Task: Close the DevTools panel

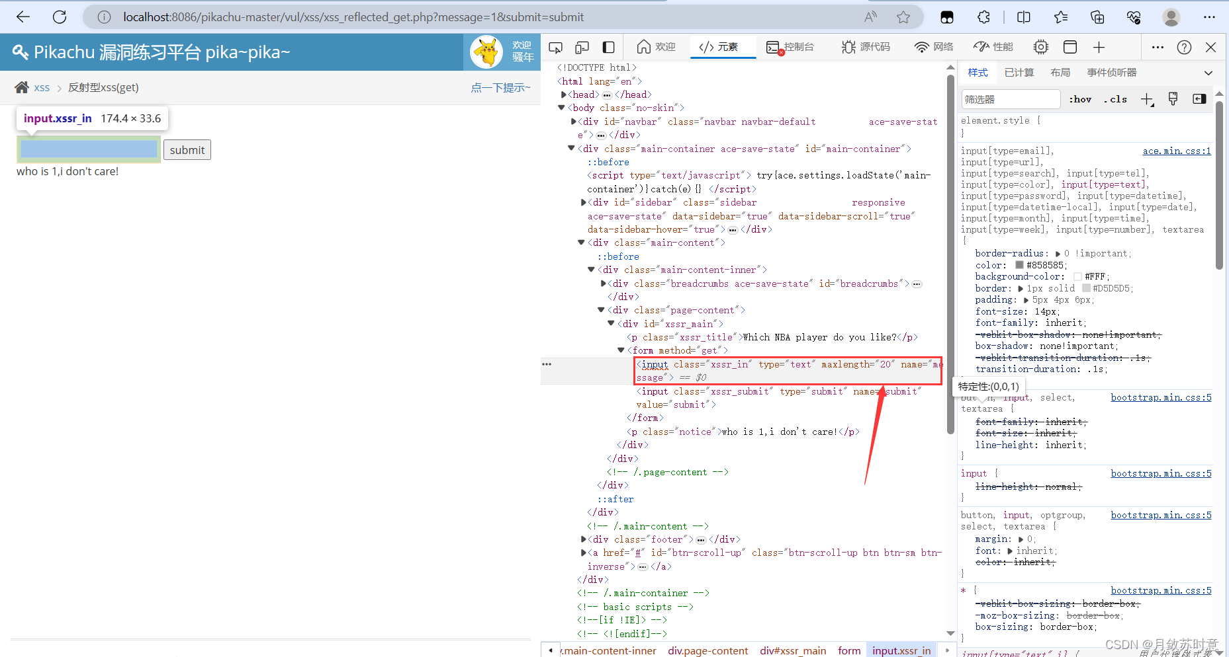Action: click(x=1211, y=47)
